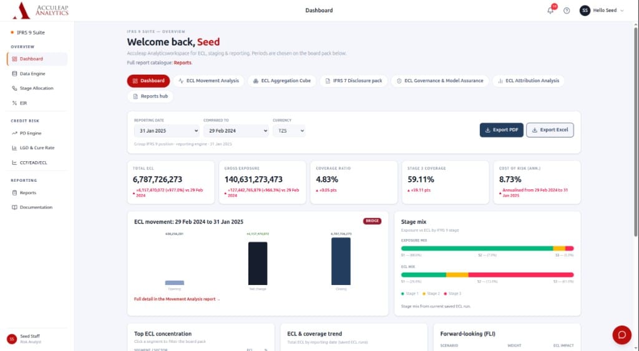Open Documentation in the sidebar
This screenshot has height=351, width=639.
(x=37, y=207)
